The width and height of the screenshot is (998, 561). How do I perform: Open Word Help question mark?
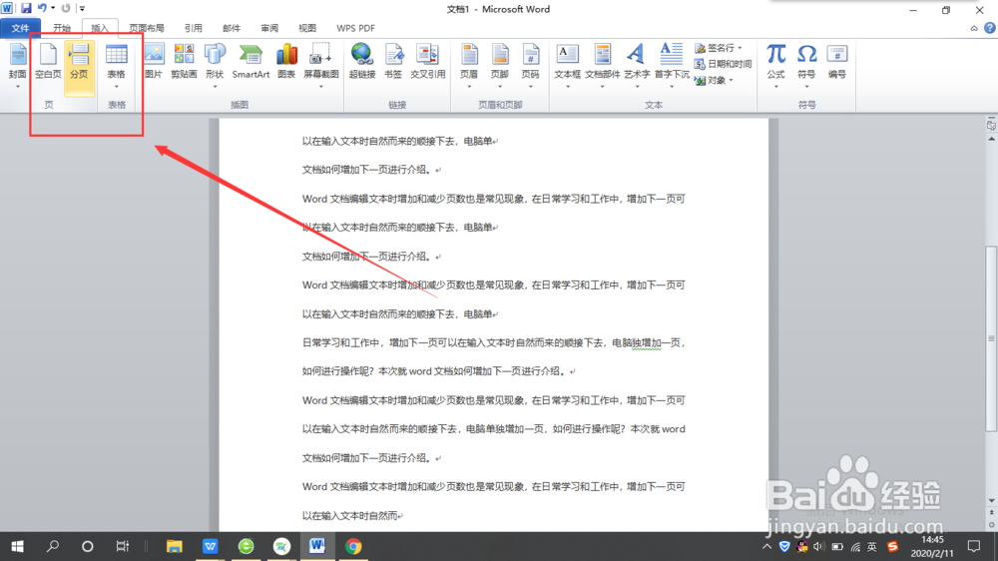click(x=990, y=28)
